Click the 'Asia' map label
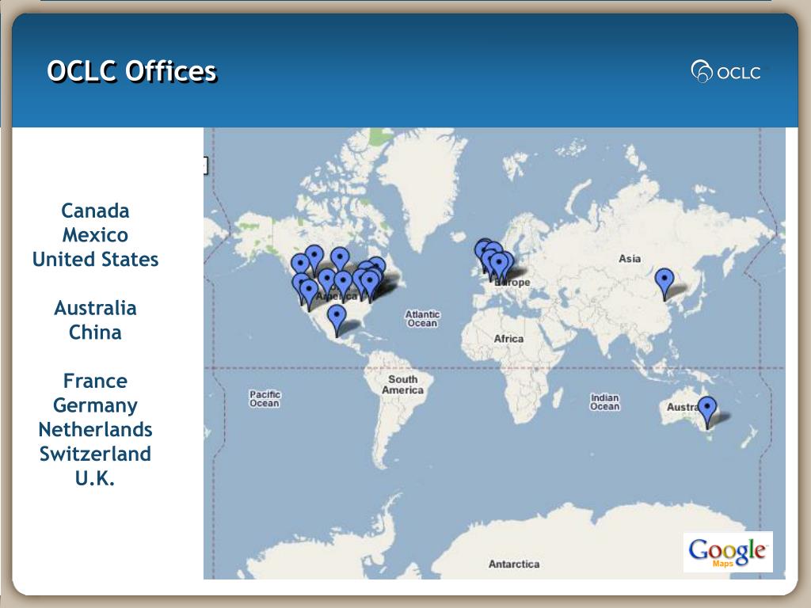Image resolution: width=811 pixels, height=608 pixels. click(630, 259)
